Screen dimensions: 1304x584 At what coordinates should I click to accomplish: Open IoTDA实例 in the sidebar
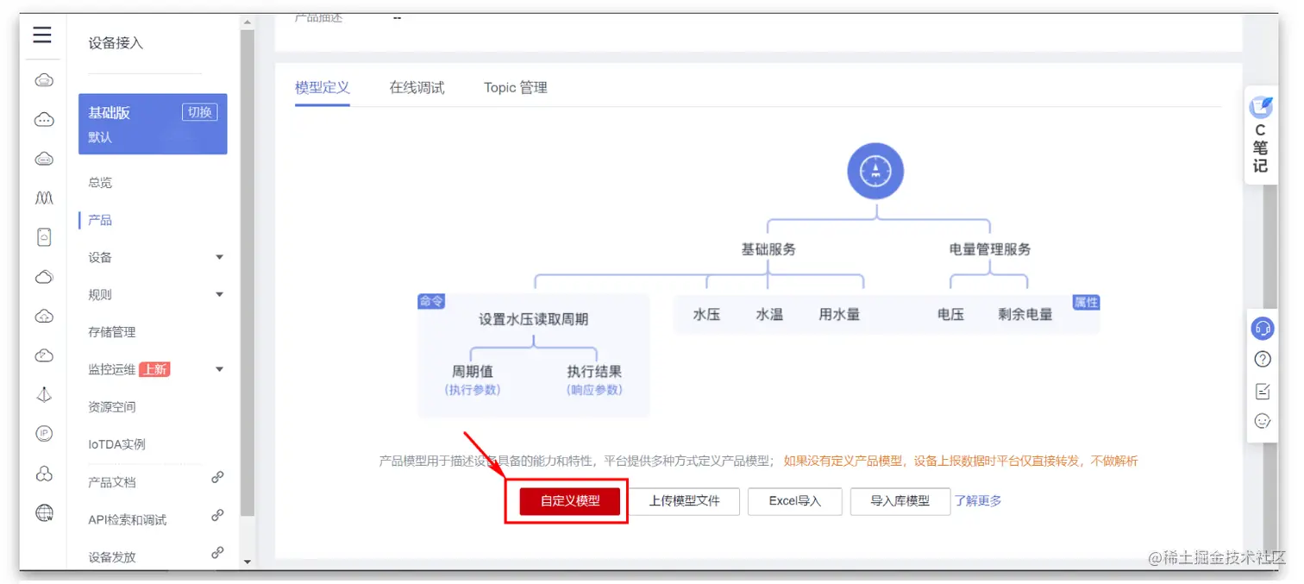coord(116,444)
